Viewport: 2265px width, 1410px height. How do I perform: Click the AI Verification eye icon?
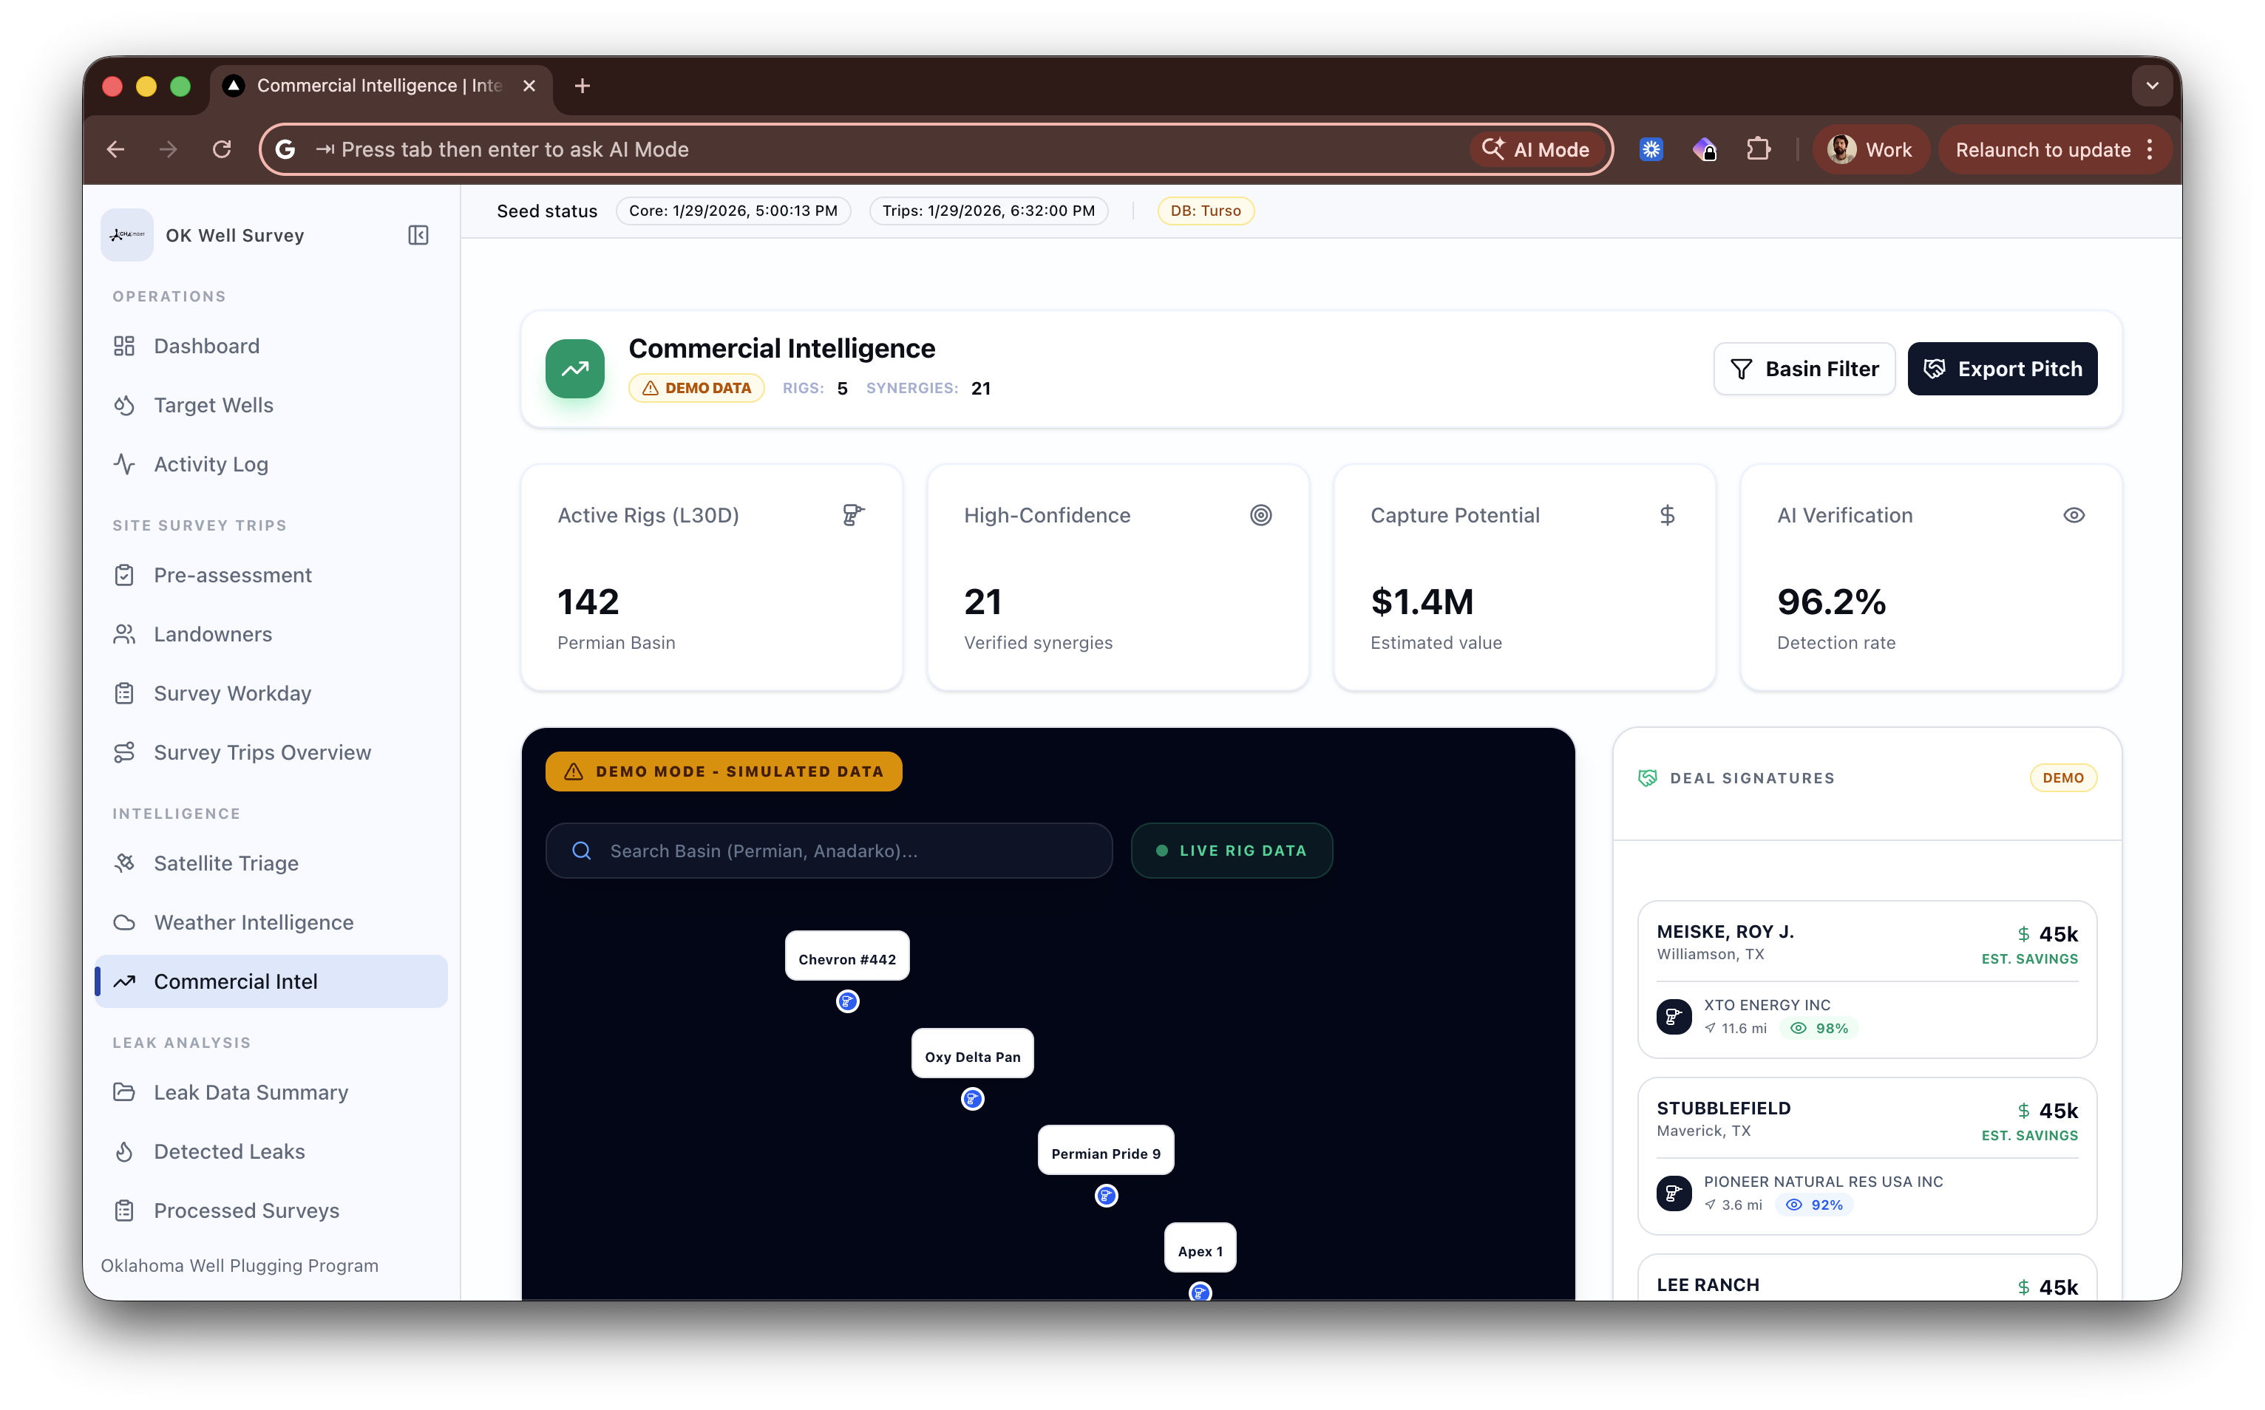coord(2073,515)
